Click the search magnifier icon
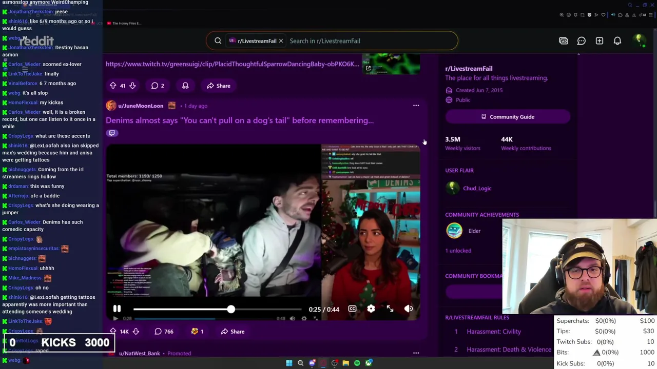 click(x=218, y=41)
